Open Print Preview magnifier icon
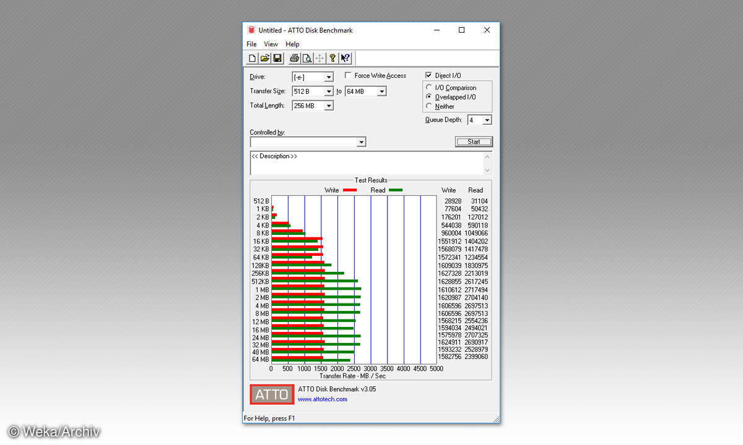This screenshot has width=743, height=445. click(307, 58)
